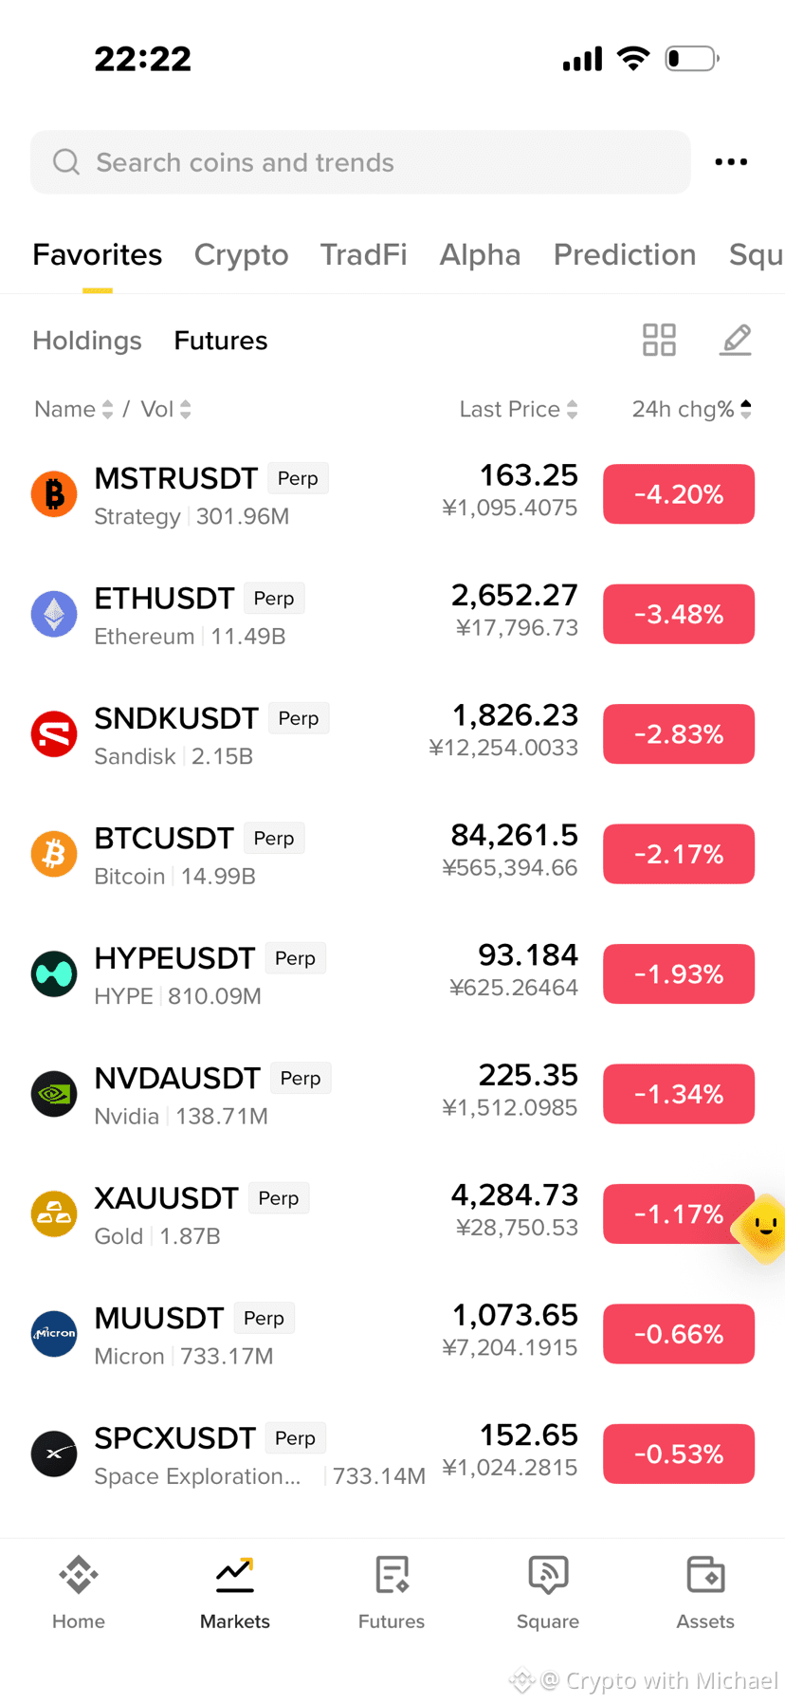
Task: Sort list by Vol
Action: point(166,409)
